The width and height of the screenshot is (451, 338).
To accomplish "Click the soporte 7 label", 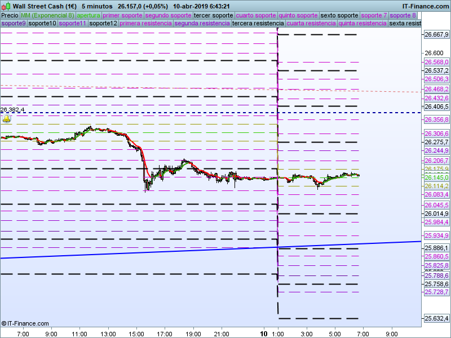I will 374,15.
